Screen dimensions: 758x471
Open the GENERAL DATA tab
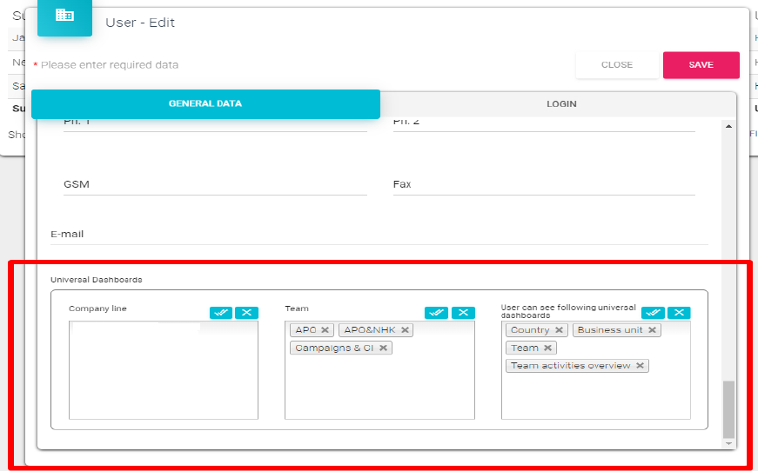[x=205, y=104]
